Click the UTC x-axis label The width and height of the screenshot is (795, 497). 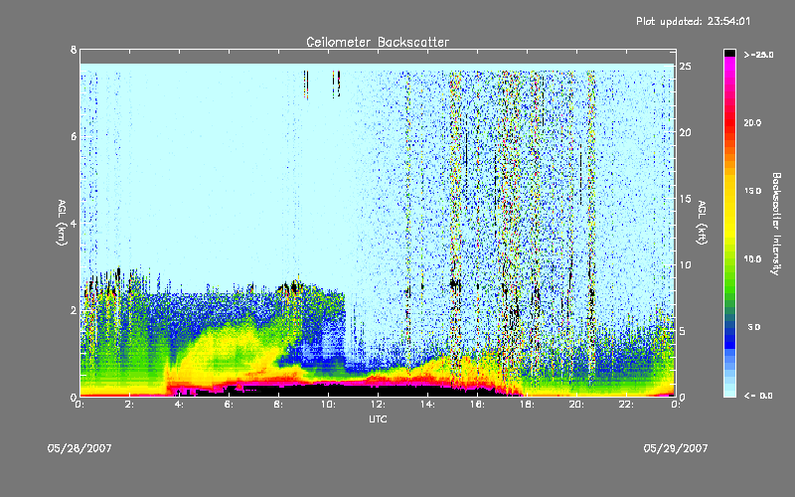coord(378,418)
